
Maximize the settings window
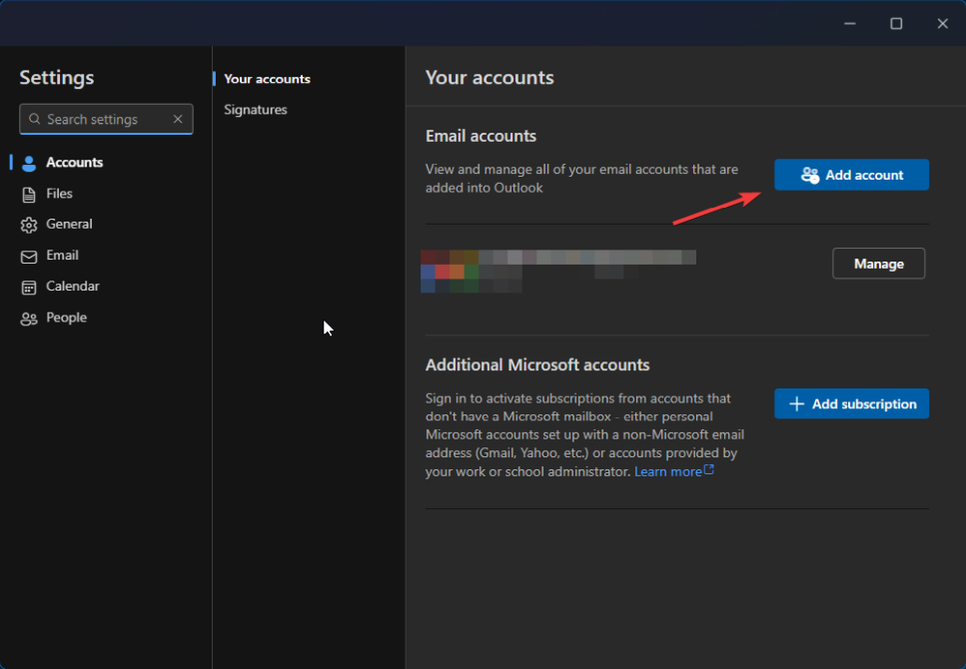896,23
